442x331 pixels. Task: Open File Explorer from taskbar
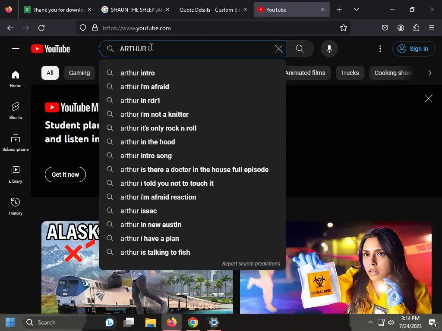point(150,322)
